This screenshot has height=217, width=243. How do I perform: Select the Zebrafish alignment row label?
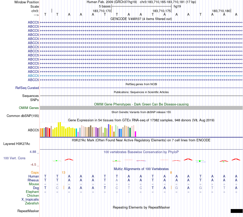(32, 203)
